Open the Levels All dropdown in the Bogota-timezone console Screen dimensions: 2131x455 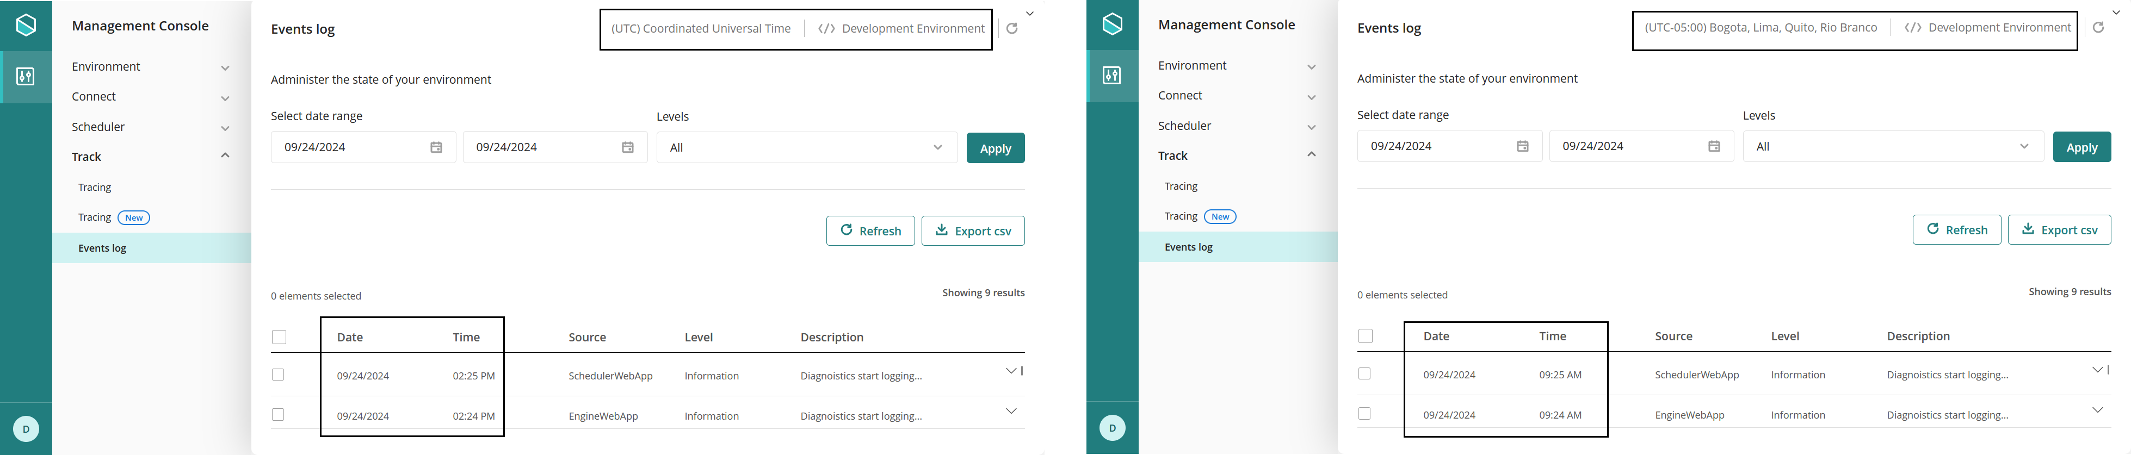(1893, 146)
